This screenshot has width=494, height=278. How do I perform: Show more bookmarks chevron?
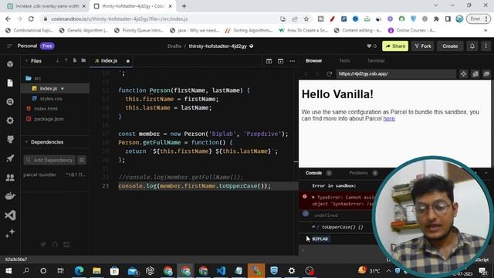(486, 30)
